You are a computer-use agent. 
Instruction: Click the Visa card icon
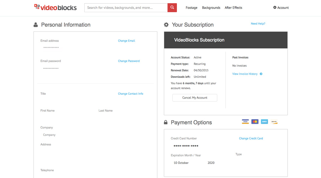click(x=245, y=122)
